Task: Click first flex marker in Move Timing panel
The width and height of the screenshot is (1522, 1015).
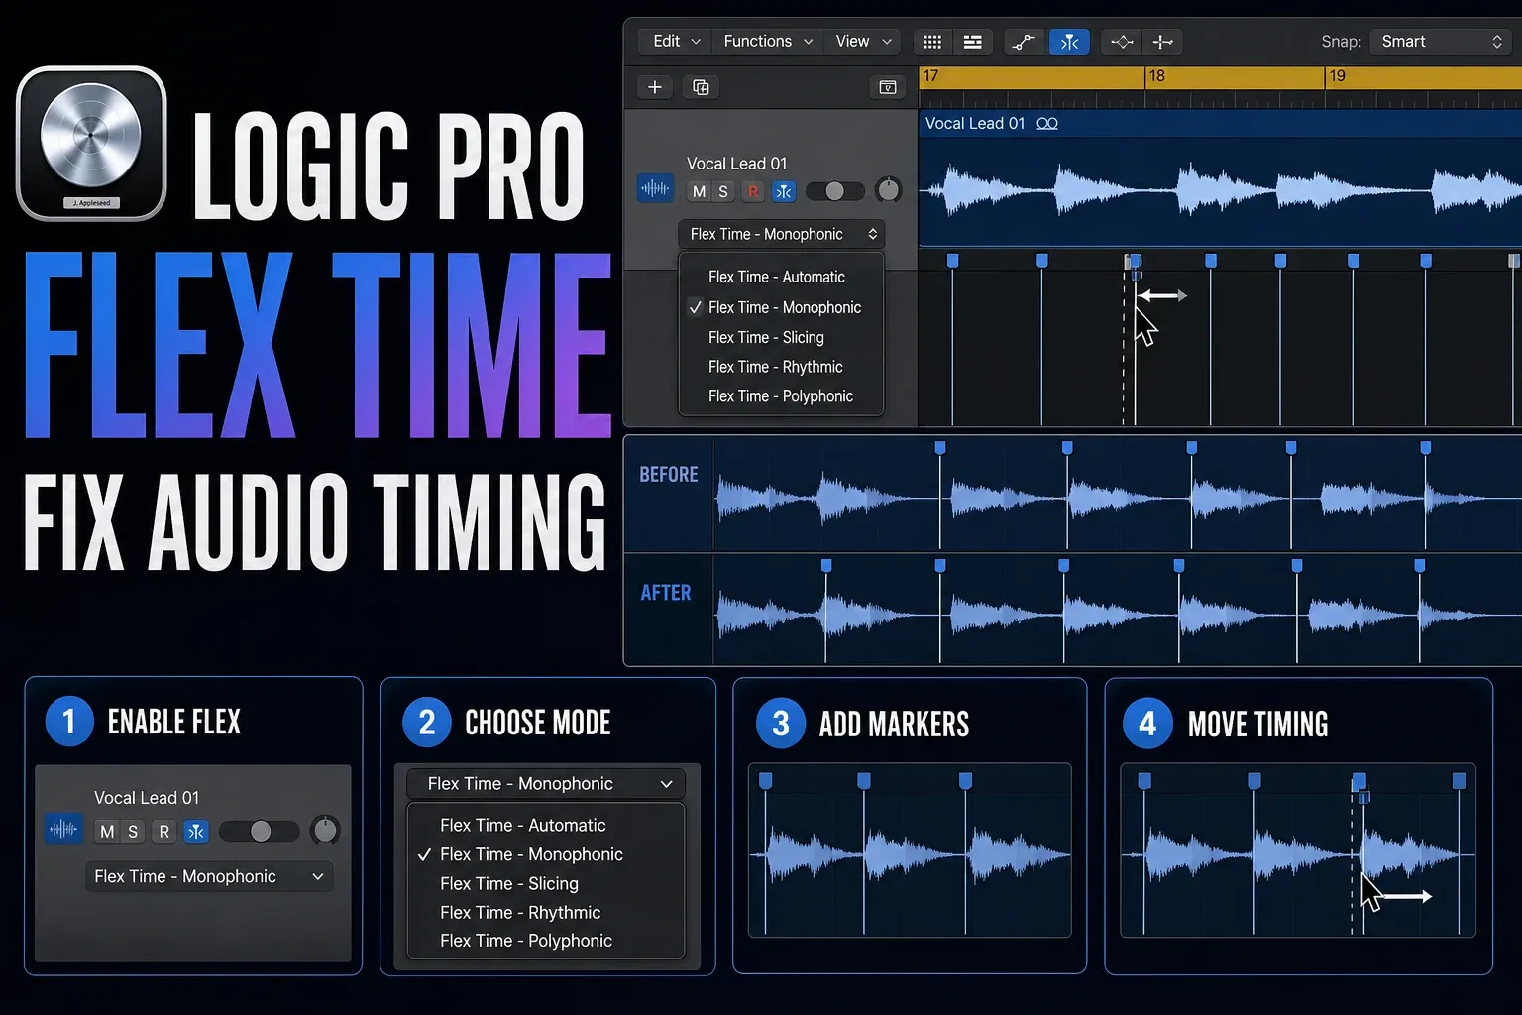Action: (x=1144, y=781)
